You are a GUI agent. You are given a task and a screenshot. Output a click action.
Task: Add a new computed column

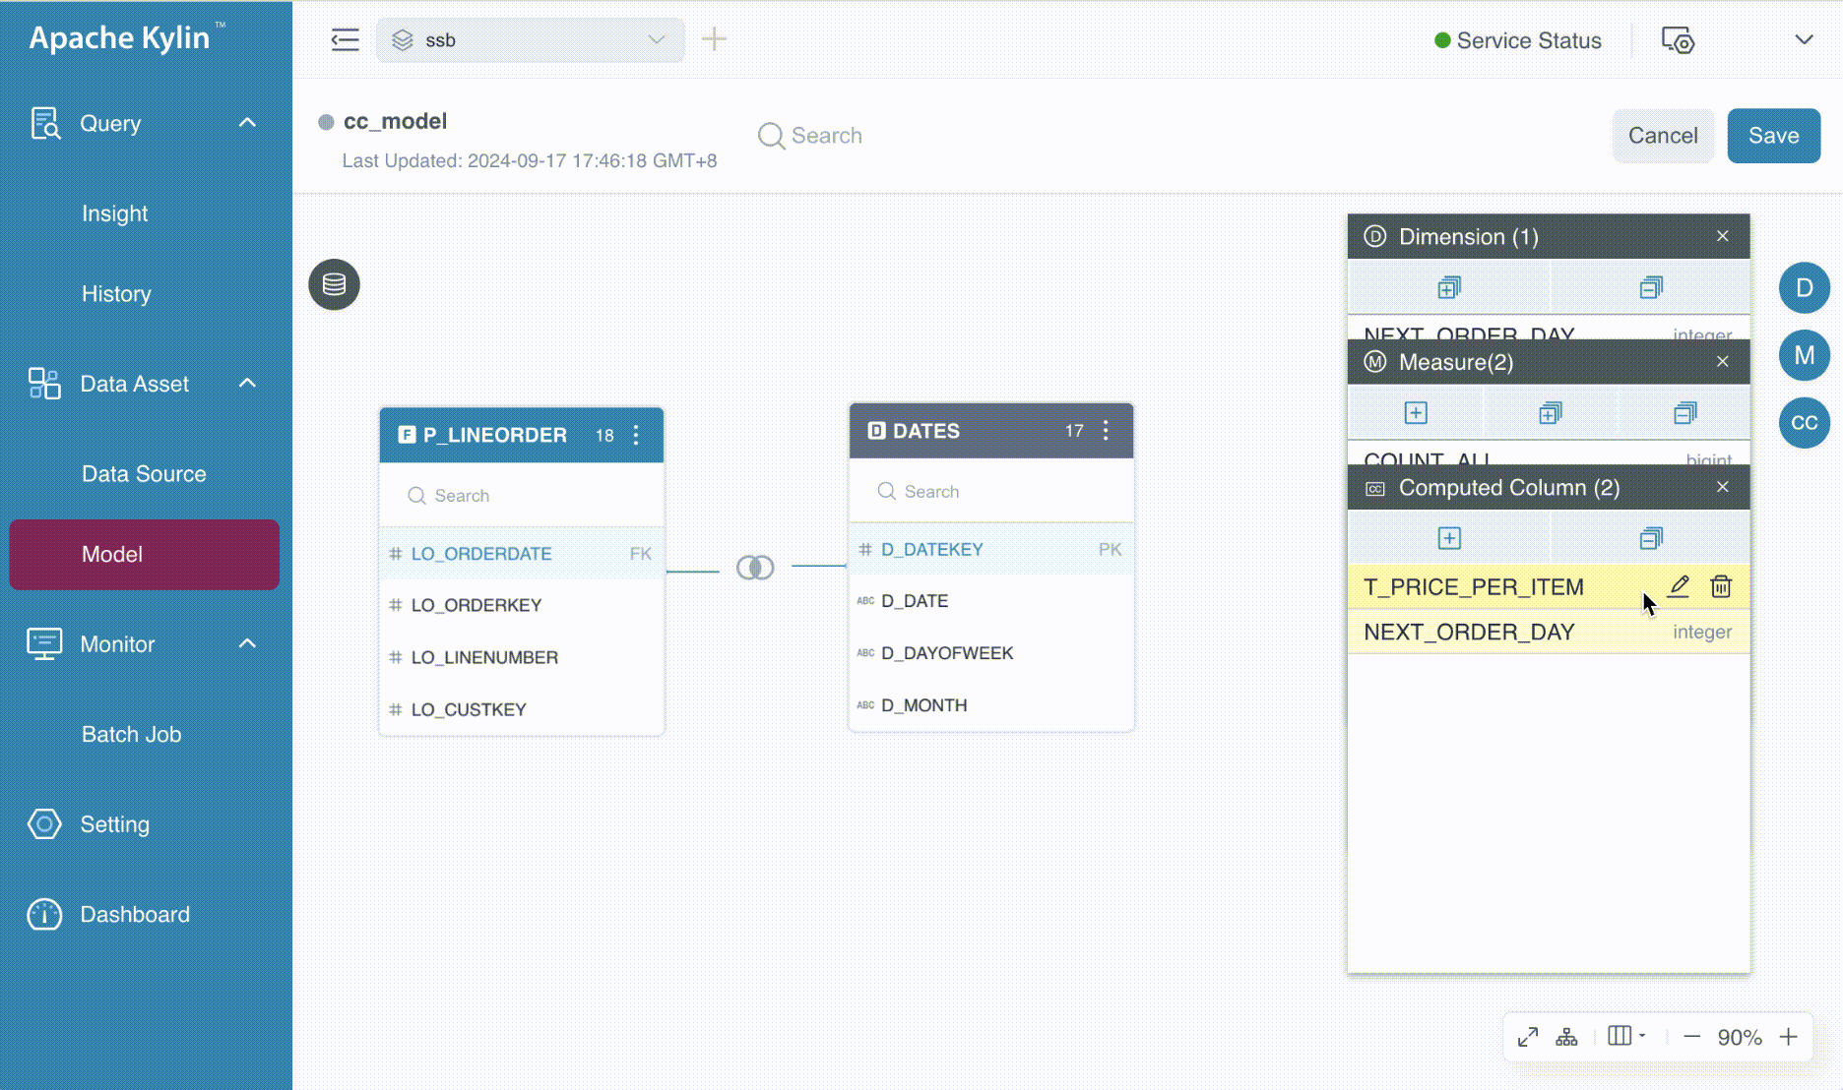[1449, 538]
